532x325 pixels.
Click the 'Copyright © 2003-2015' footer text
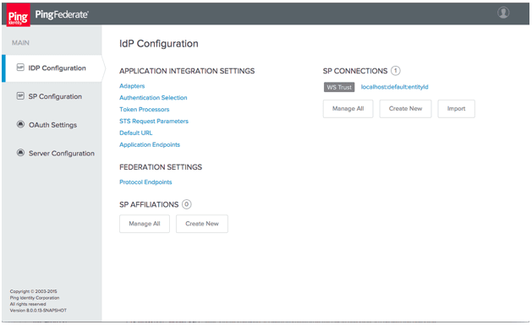33,291
